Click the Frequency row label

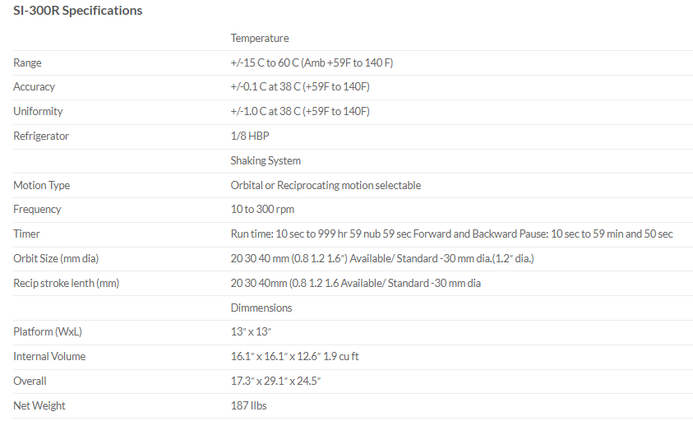pos(37,210)
